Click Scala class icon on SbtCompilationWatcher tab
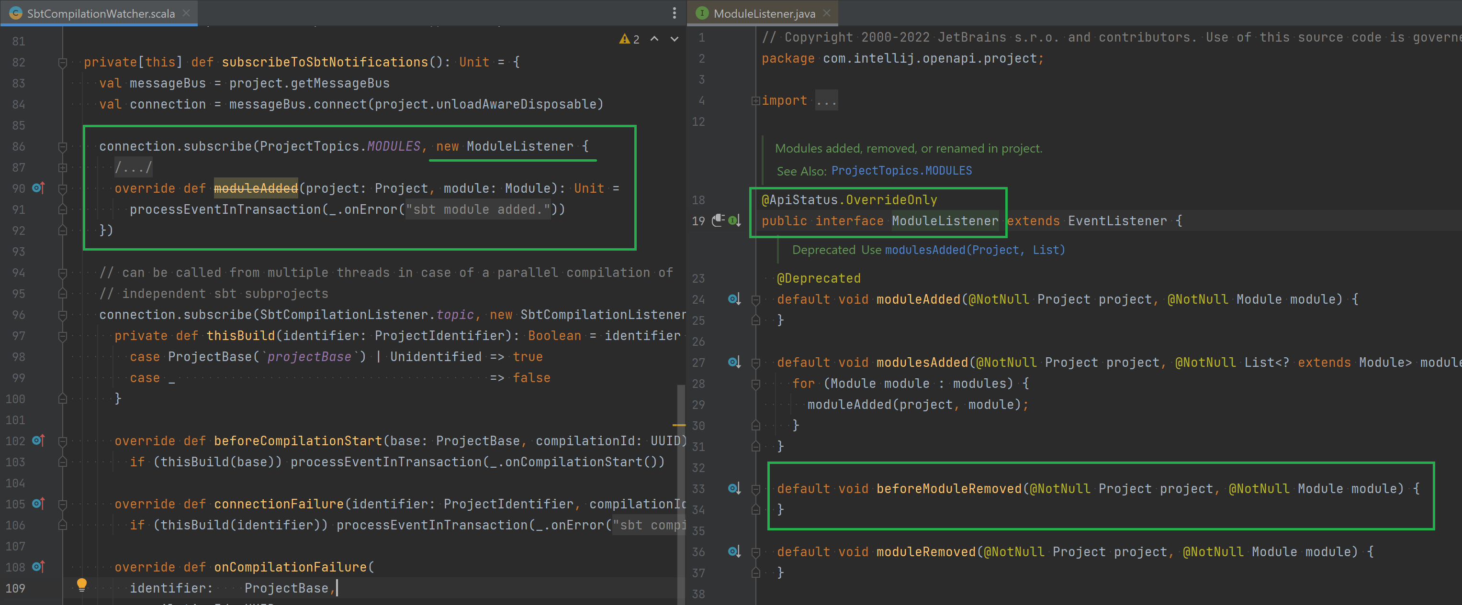The width and height of the screenshot is (1462, 605). [x=16, y=13]
